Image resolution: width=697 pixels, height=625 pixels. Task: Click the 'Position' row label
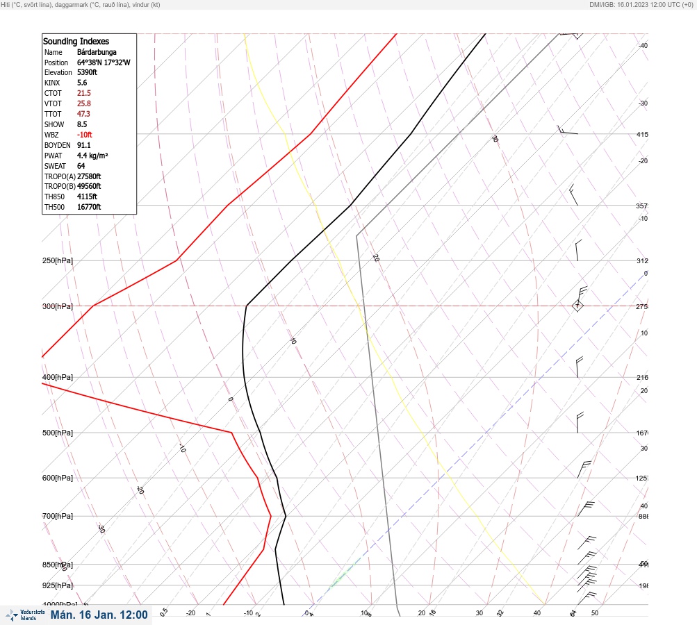[x=56, y=62]
